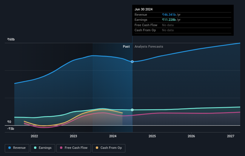This screenshot has width=245, height=156.
Task: Click the 2023 x-axis label
Action: pyautogui.click(x=73, y=136)
